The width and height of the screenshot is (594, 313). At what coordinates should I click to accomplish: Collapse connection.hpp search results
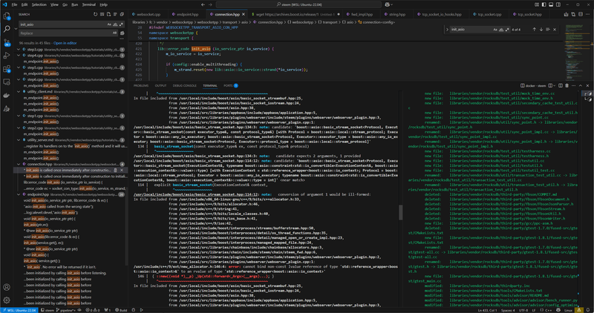(x=19, y=164)
